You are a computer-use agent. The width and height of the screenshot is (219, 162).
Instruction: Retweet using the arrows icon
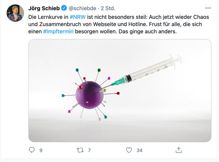[80, 150]
